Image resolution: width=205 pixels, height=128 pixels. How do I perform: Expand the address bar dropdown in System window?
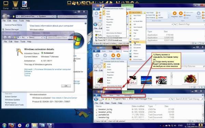52,17
